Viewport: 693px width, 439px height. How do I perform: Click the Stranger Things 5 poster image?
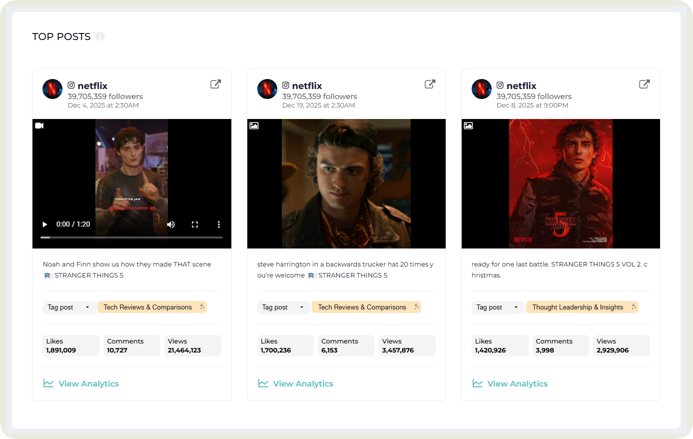561,183
